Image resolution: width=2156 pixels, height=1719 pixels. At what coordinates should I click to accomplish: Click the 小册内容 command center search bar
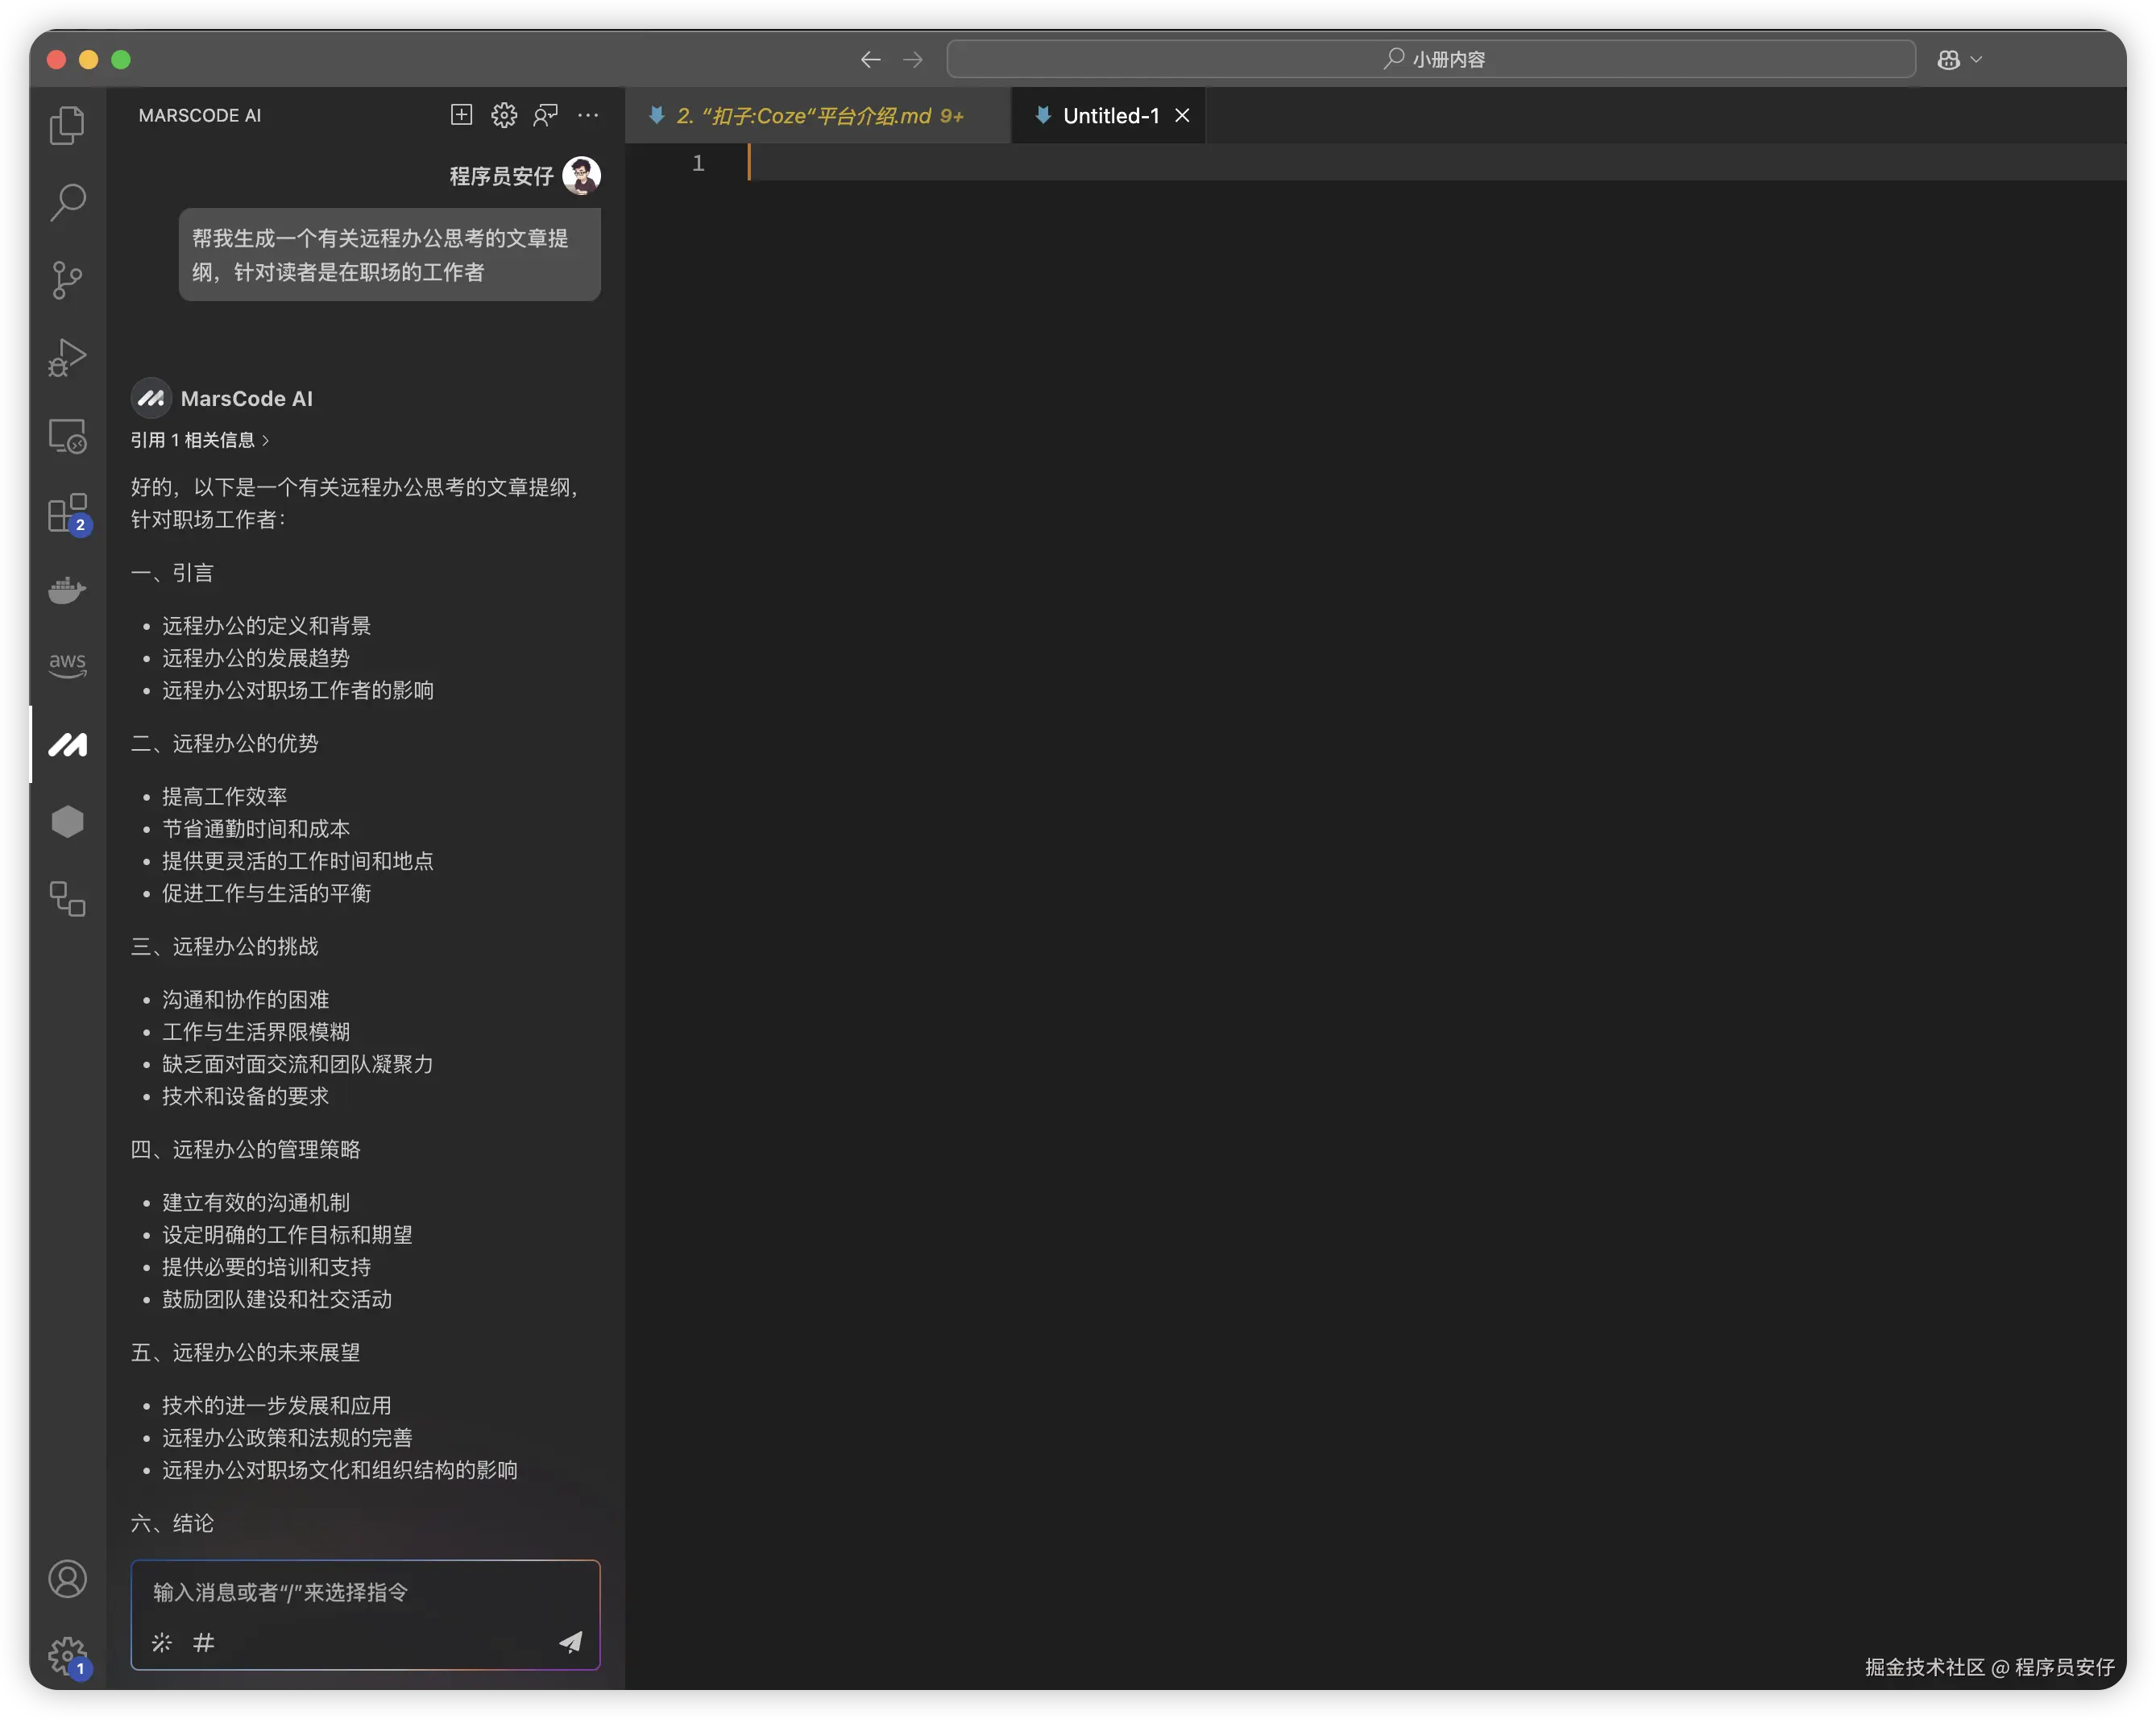[1431, 60]
